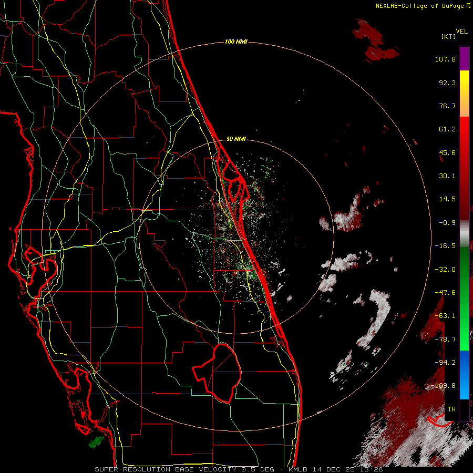
Task: Click the 100 NMI range ring label
Action: coord(236,42)
